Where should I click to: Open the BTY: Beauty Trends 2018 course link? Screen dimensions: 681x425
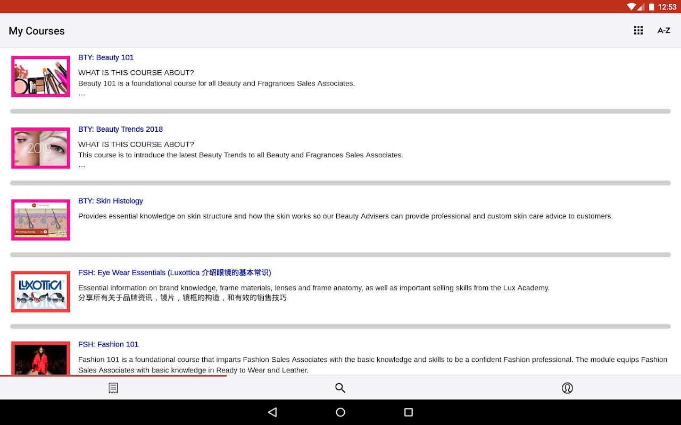(120, 129)
